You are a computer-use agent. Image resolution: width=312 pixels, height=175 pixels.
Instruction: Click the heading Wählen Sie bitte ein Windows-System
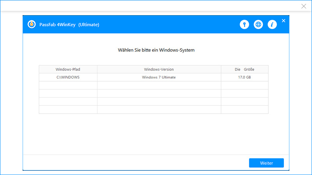(x=156, y=50)
